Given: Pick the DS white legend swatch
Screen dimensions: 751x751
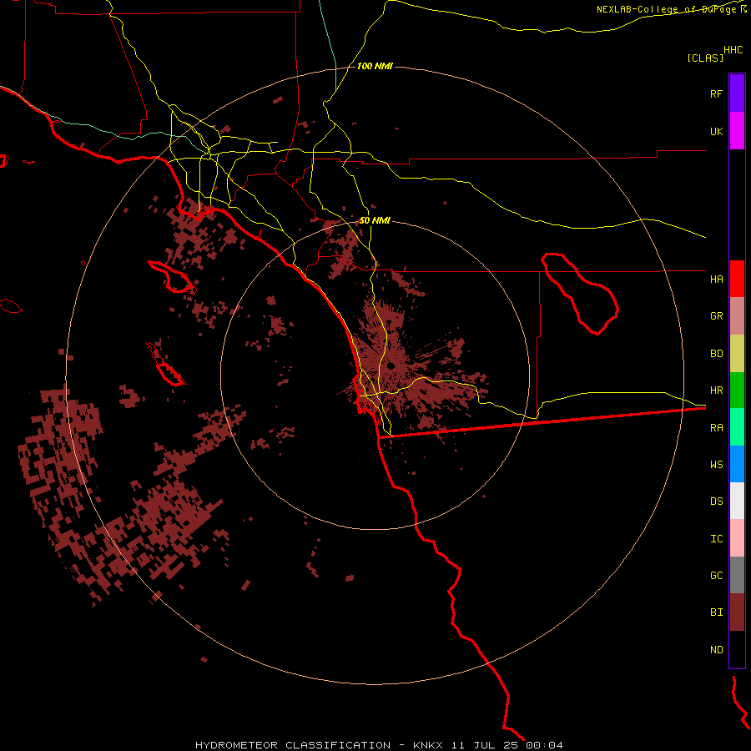Looking at the screenshot, I should pyautogui.click(x=737, y=501).
